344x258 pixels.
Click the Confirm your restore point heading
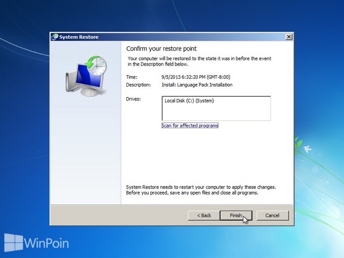point(161,49)
